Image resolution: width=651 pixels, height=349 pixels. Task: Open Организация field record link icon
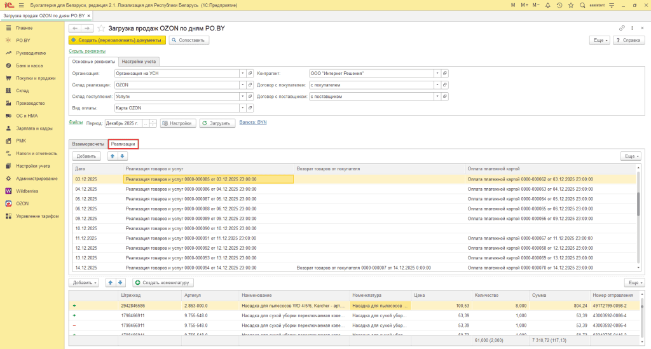pos(250,74)
